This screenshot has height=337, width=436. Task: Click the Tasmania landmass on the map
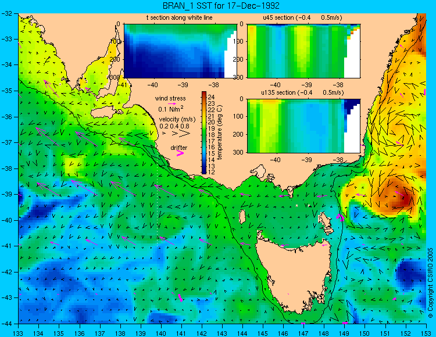coord(295,275)
